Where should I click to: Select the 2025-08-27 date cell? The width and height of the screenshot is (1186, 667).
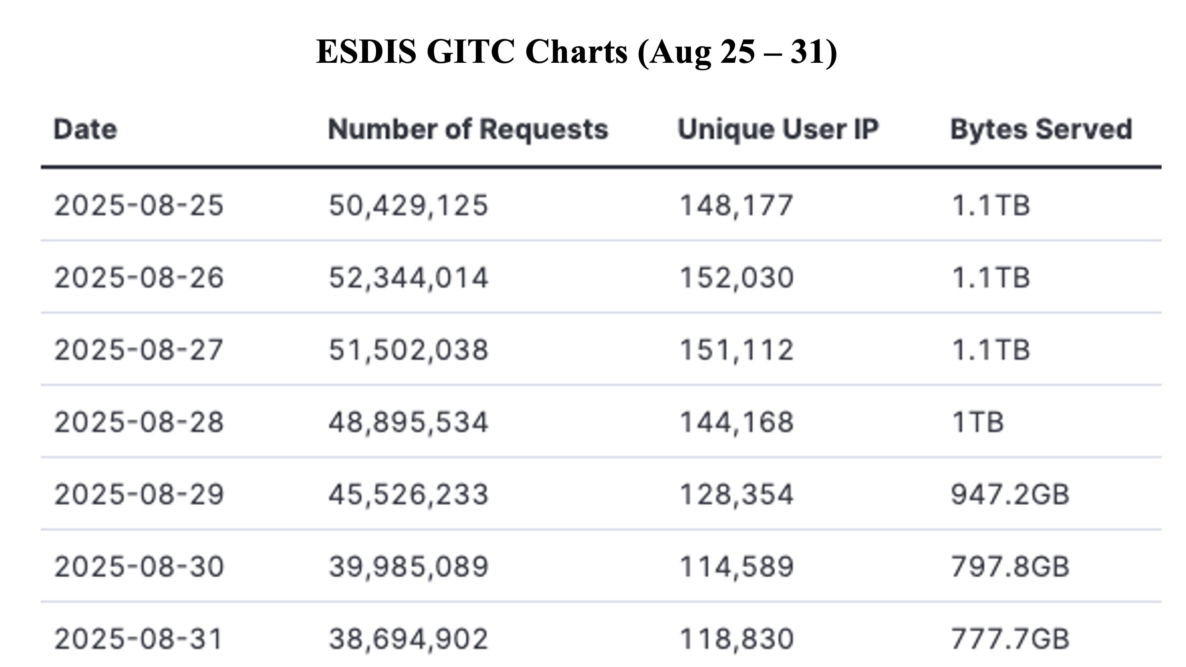(x=139, y=350)
